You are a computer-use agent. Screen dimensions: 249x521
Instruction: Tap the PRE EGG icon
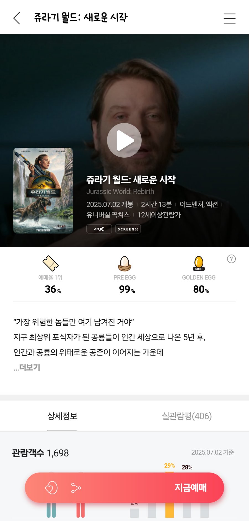pos(124,264)
